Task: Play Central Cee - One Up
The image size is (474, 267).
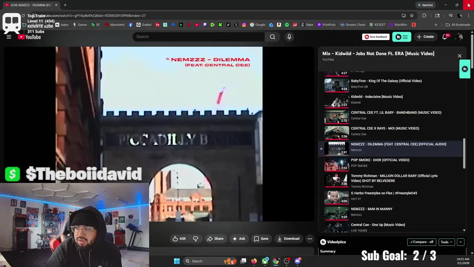Action: (391, 227)
